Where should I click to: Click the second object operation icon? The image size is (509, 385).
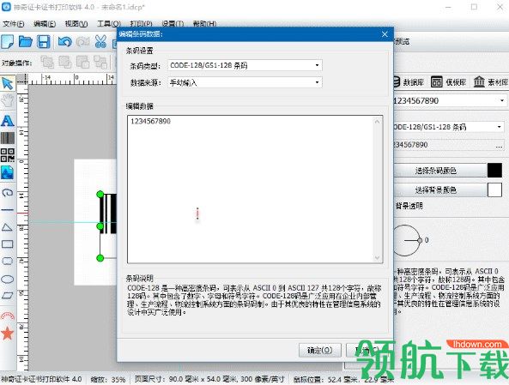click(x=65, y=62)
